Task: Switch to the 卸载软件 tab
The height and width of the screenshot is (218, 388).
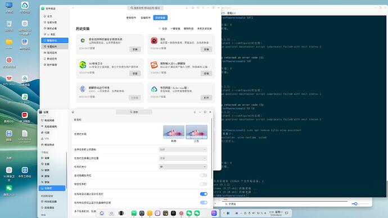Action: click(x=146, y=18)
